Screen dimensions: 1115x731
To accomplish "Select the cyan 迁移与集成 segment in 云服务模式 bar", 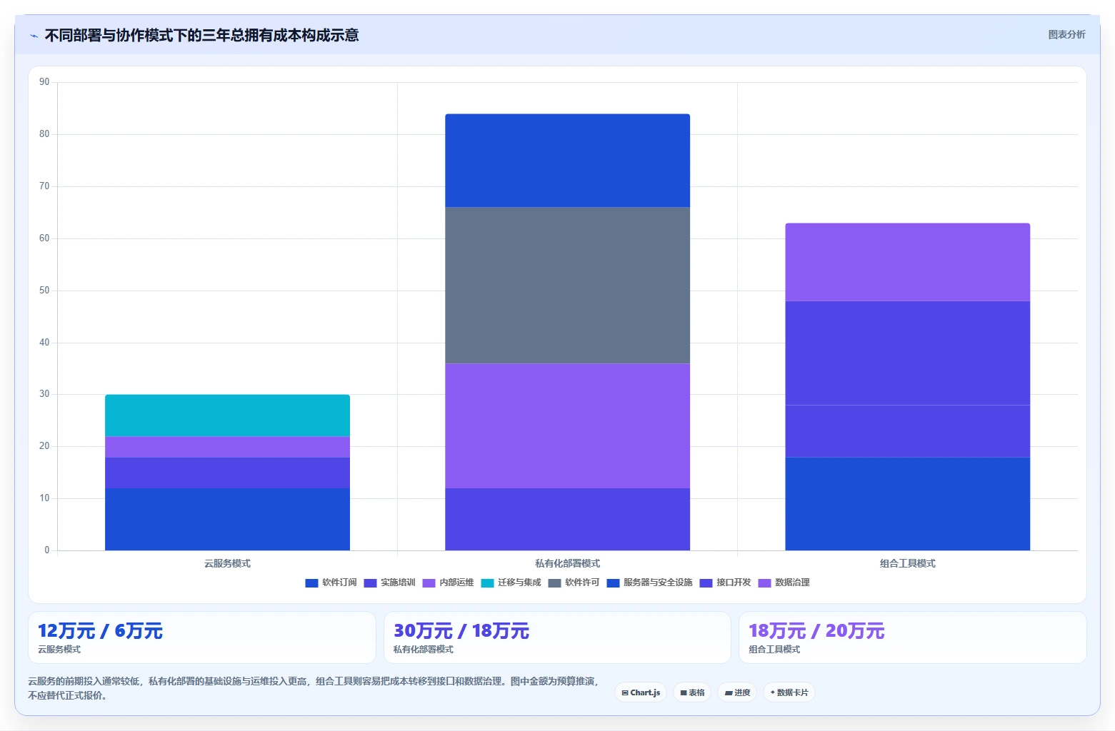I will click(x=227, y=415).
